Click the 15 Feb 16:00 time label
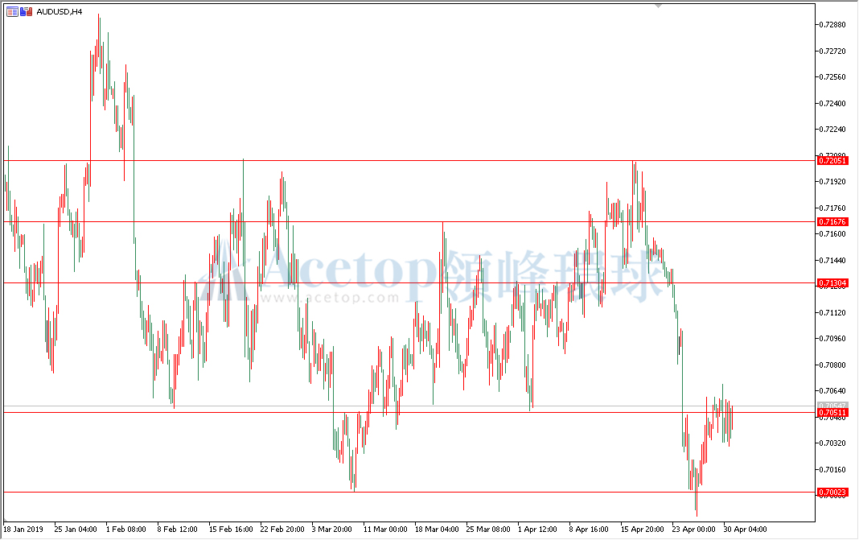The width and height of the screenshot is (859, 540). pos(231,529)
